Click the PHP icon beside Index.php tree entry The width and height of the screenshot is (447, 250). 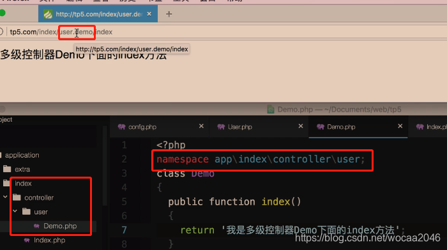(27, 240)
